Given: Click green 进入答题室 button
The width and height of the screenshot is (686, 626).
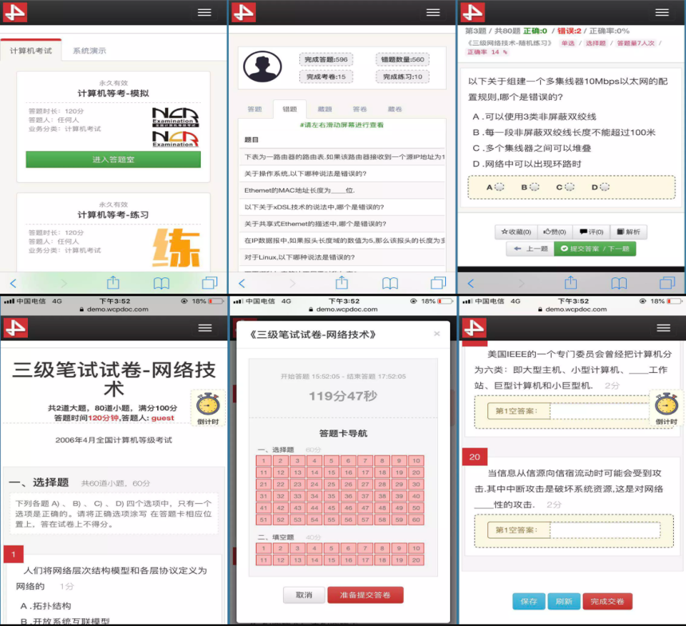Looking at the screenshot, I should pos(113,159).
